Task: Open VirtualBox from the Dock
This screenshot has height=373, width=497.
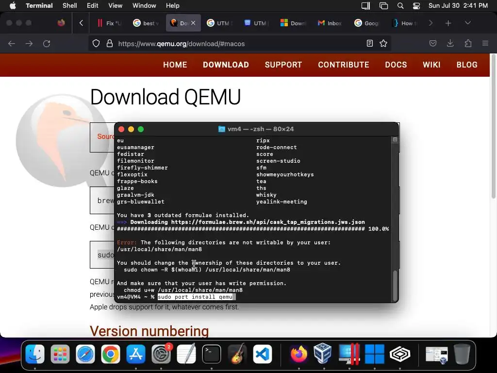Action: point(323,354)
